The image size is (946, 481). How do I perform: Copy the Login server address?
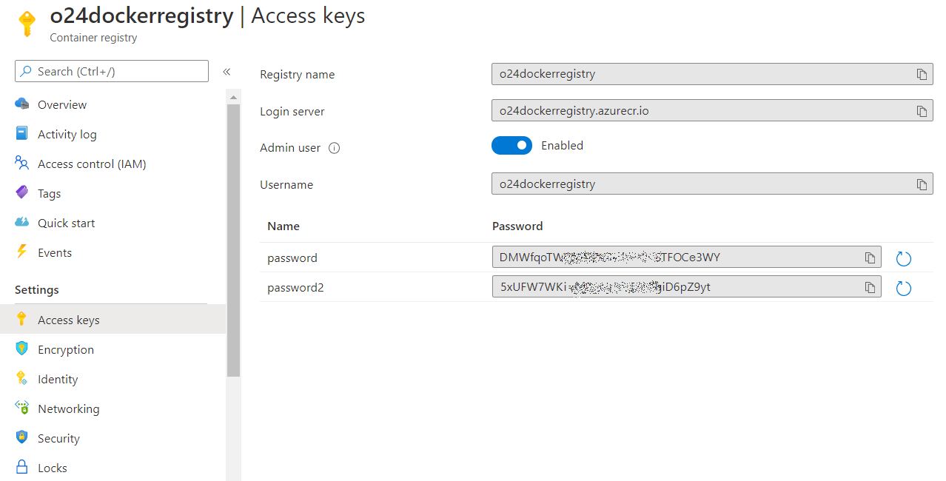(x=922, y=111)
